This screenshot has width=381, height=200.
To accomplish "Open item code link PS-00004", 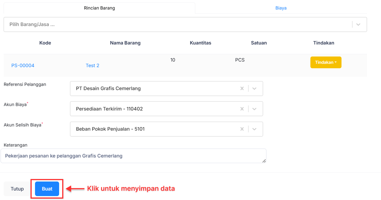I will (23, 65).
